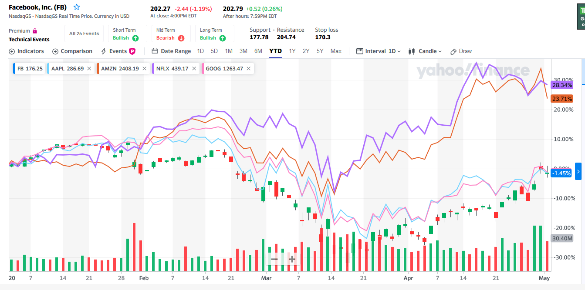Click the -1.45% price tag
585x290 pixels.
pyautogui.click(x=561, y=173)
